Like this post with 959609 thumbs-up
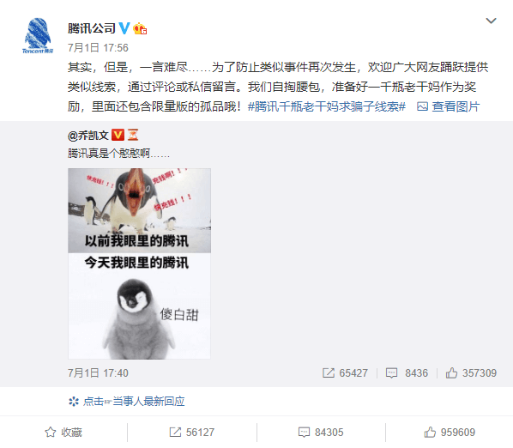Screen dimensions: 513x448 pyautogui.click(x=450, y=433)
